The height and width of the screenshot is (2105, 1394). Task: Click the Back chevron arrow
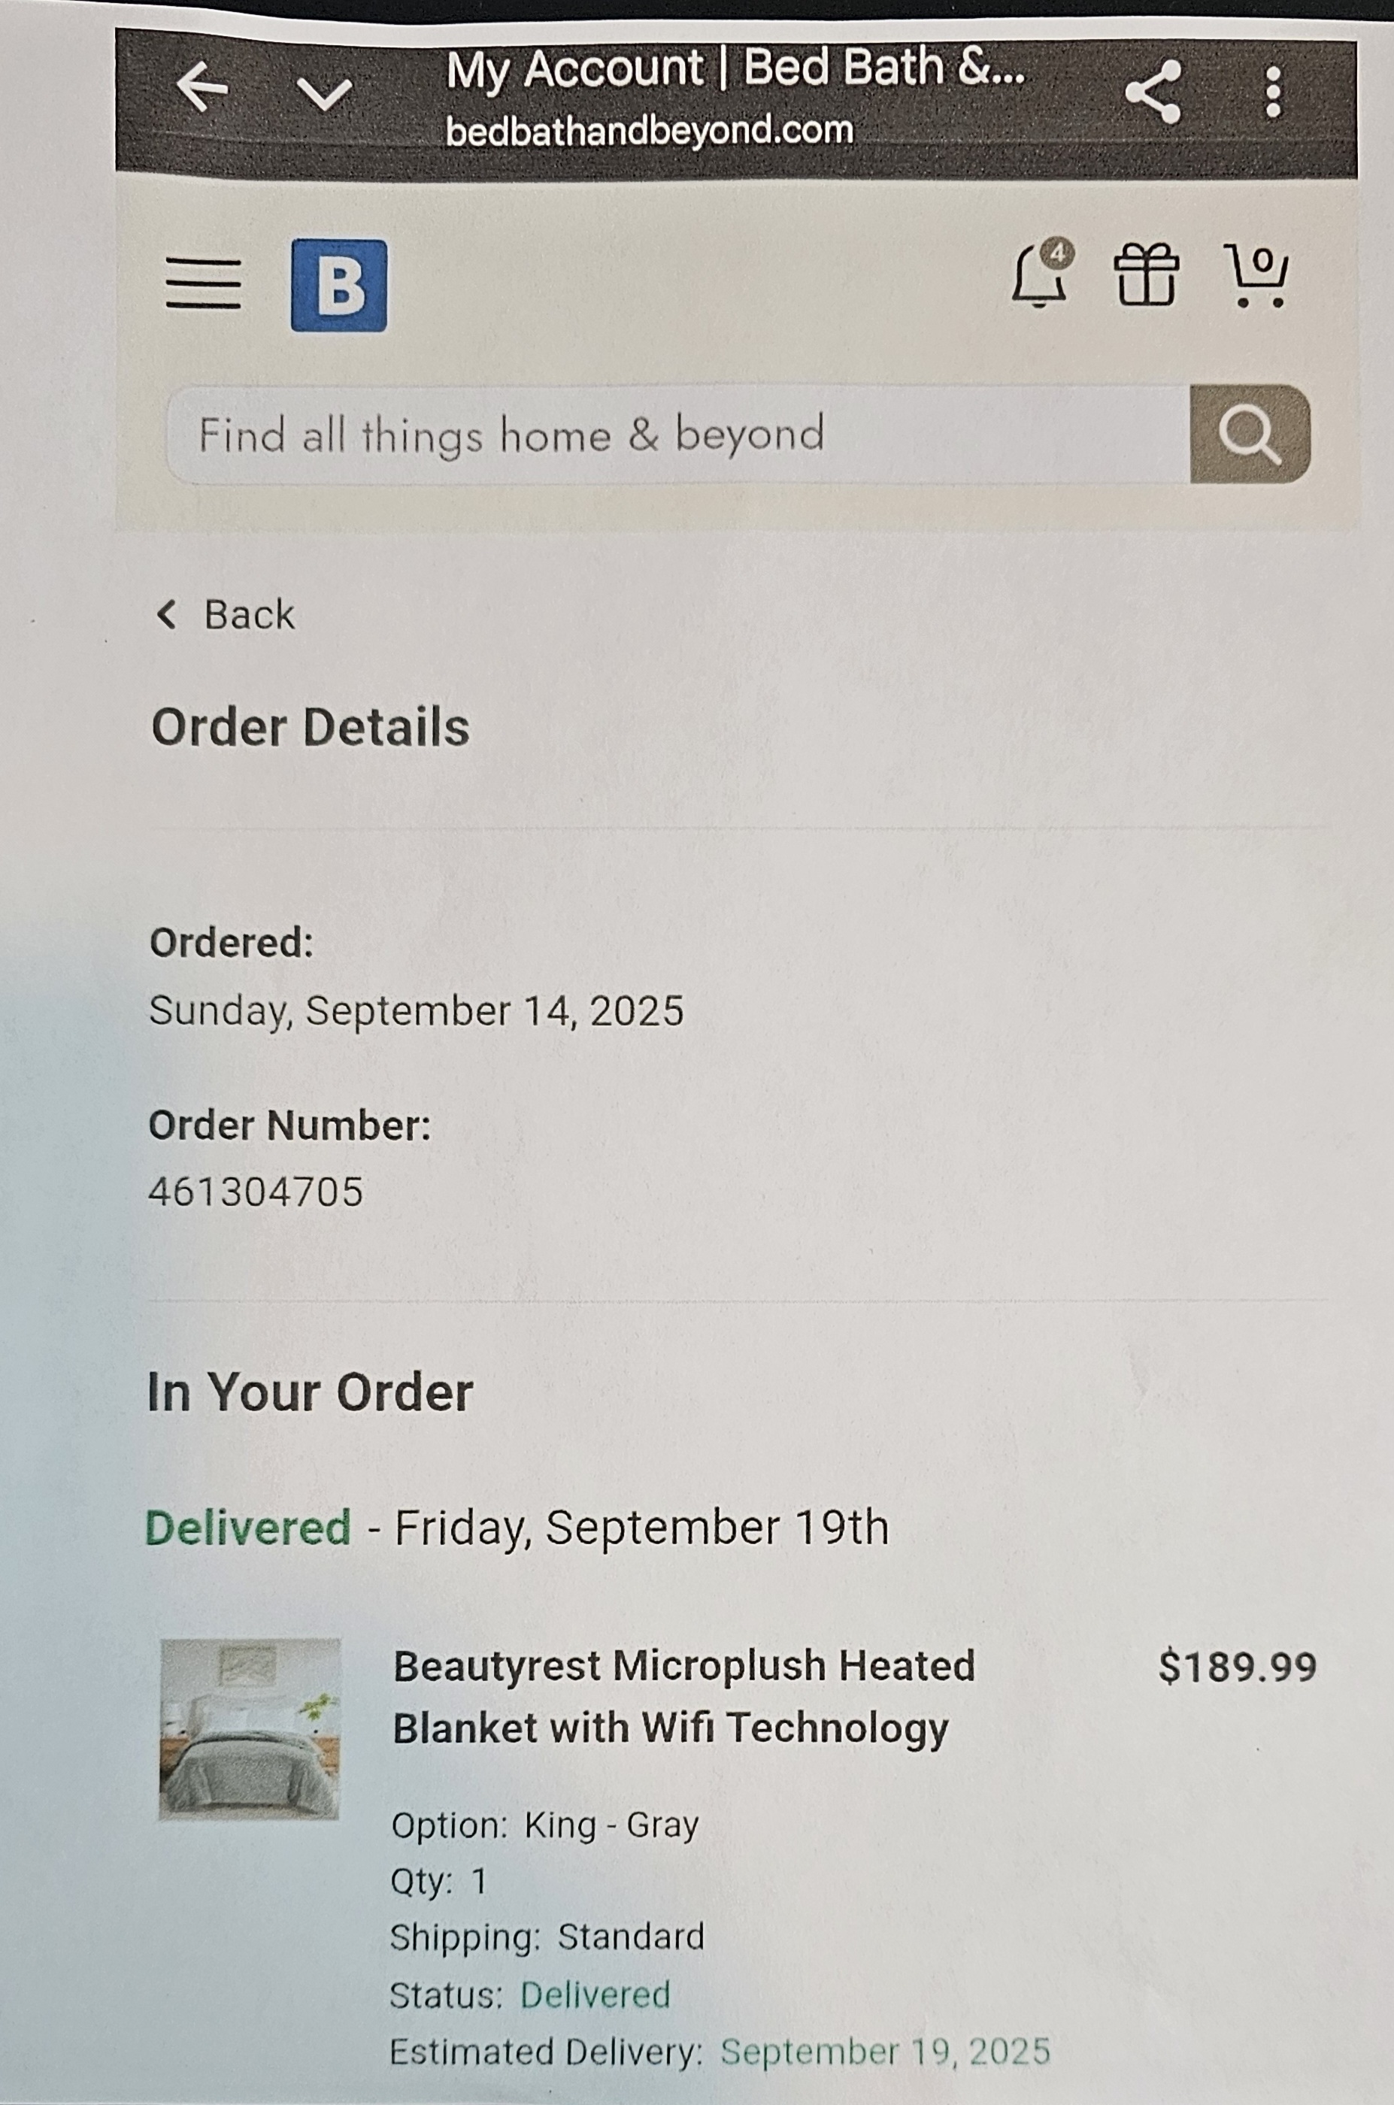[x=165, y=613]
